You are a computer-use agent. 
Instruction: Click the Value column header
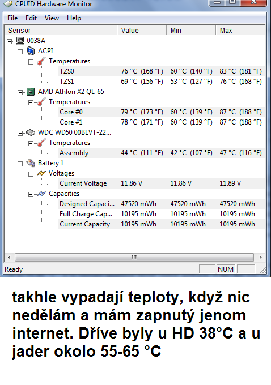click(x=142, y=30)
